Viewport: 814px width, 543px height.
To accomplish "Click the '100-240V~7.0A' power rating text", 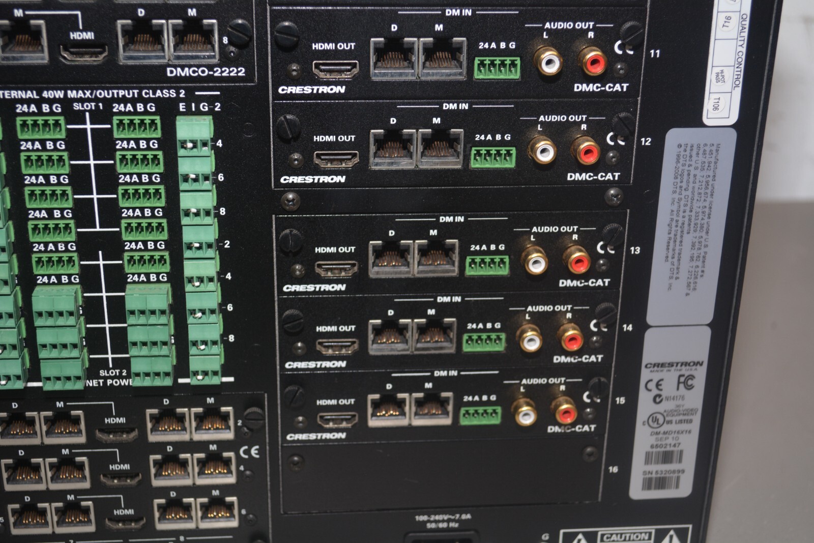I will (x=443, y=517).
